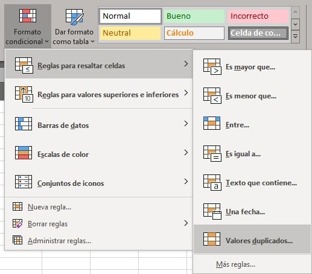The width and height of the screenshot is (312, 274).
Task: Apply the Bueno green cell style
Action: pos(194,16)
